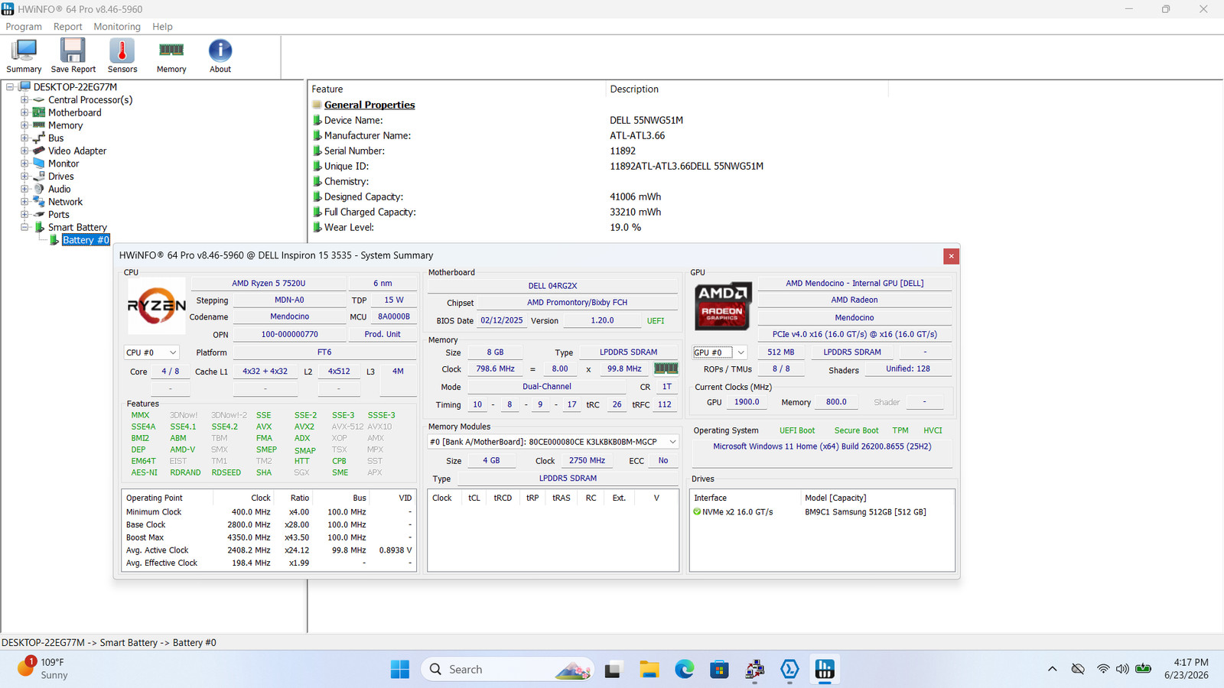Click the memory chip icon beside 99.8 MHz

(666, 368)
